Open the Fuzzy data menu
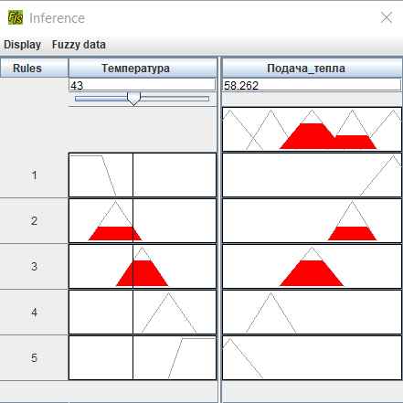This screenshot has height=403, width=403. click(x=79, y=45)
